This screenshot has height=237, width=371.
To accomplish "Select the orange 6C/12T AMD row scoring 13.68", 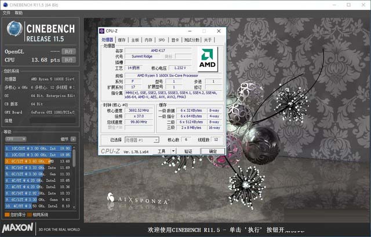I will (x=38, y=161).
